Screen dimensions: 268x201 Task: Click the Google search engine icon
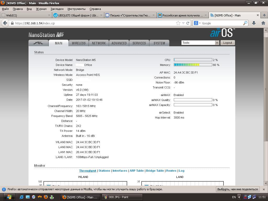coord(196,23)
